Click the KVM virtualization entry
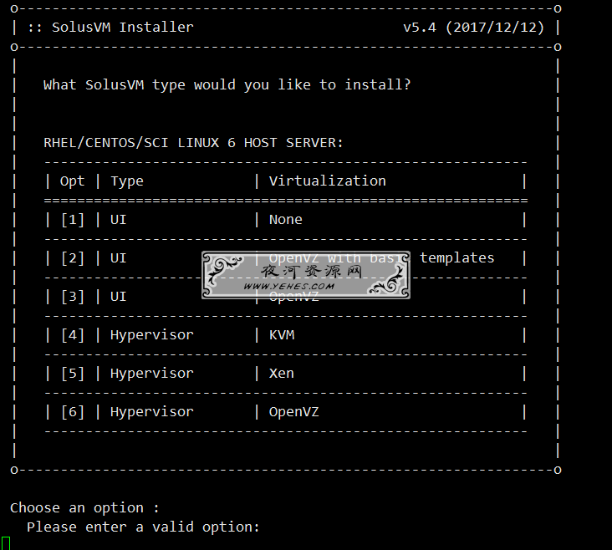The width and height of the screenshot is (612, 550). coord(282,335)
